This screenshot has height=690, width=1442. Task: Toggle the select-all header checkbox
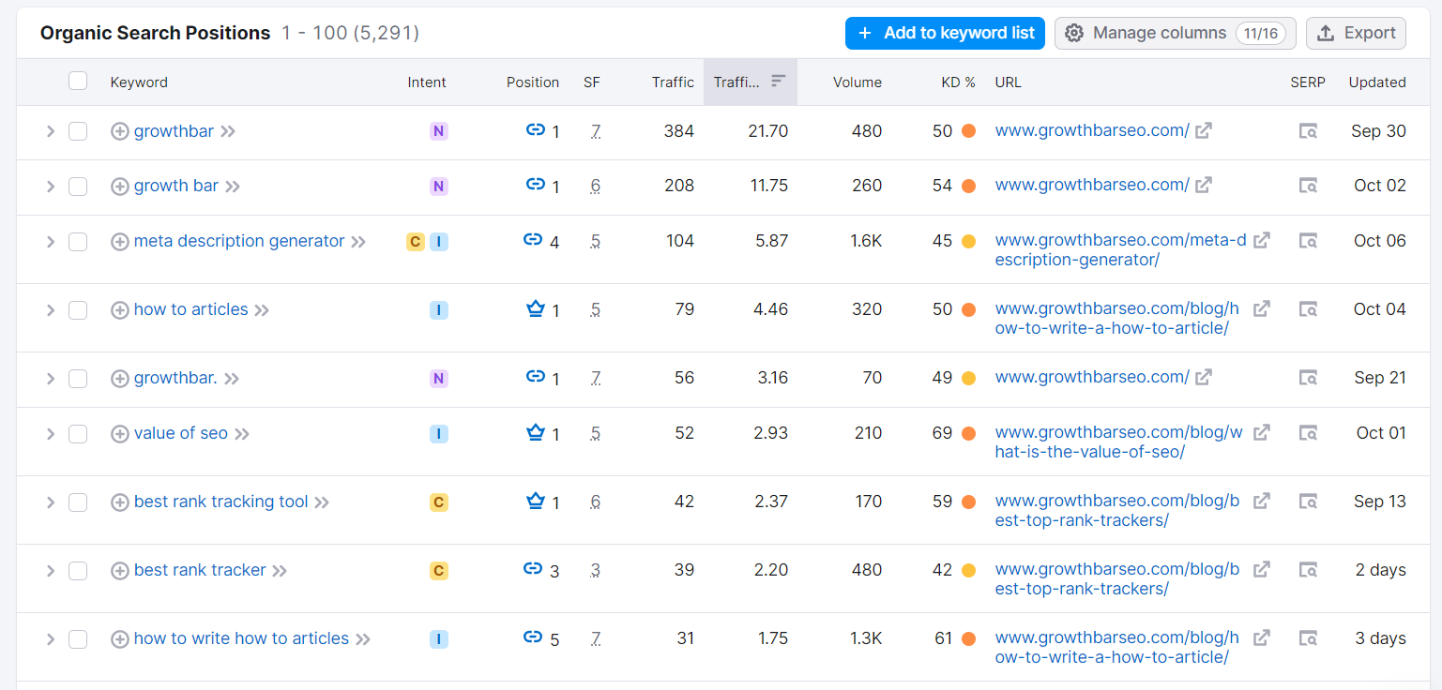coord(78,82)
